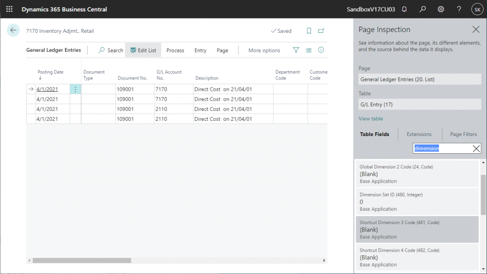Viewport: 487px width, 274px height.
Task: Open the settings gear
Action: tap(441, 10)
